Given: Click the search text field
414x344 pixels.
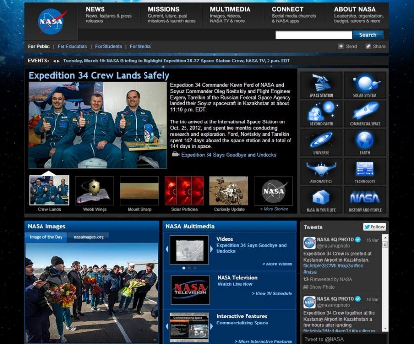Looking at the screenshot, I should tap(313, 35).
